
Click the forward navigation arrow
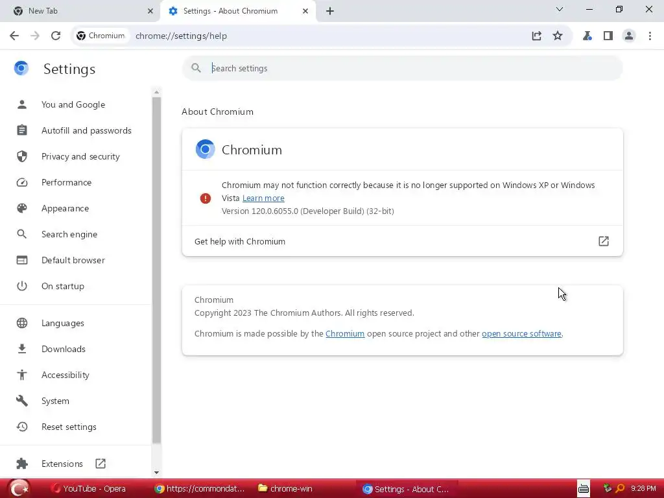pyautogui.click(x=35, y=36)
